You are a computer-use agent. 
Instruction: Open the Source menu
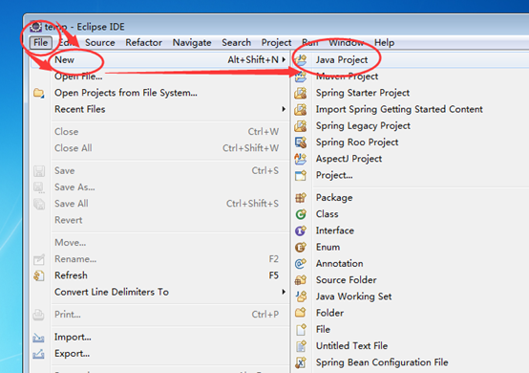pyautogui.click(x=100, y=43)
